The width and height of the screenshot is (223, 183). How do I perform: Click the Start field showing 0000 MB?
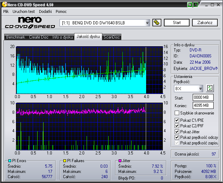click(203, 97)
